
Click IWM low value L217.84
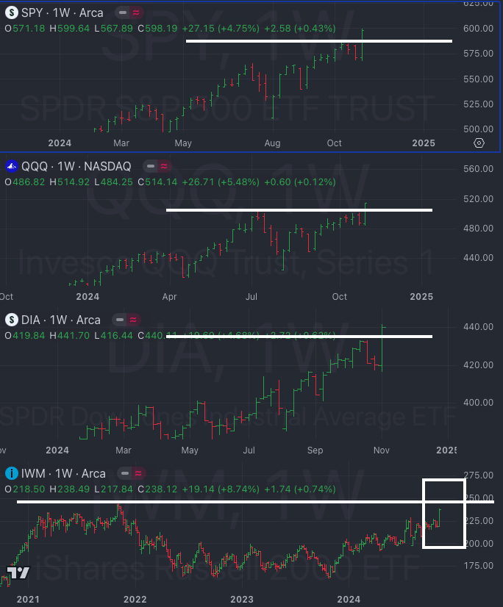pyautogui.click(x=113, y=489)
